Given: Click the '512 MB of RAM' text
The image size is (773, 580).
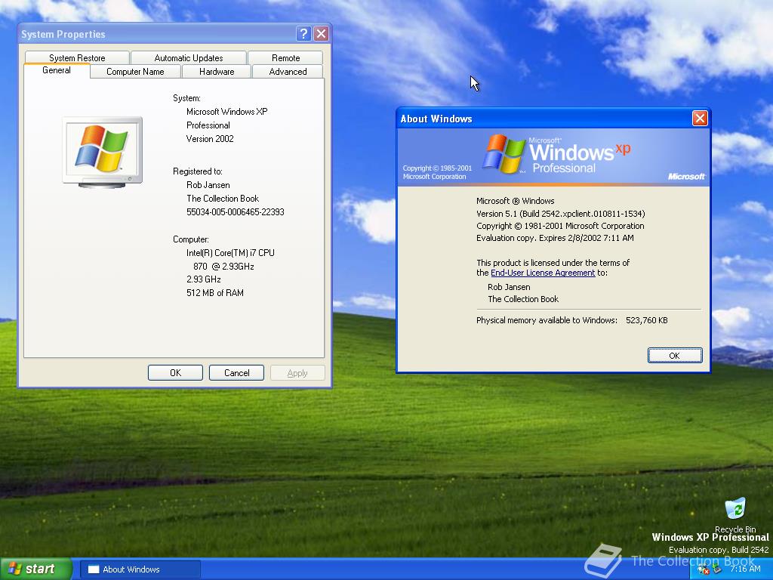Looking at the screenshot, I should pyautogui.click(x=215, y=293).
